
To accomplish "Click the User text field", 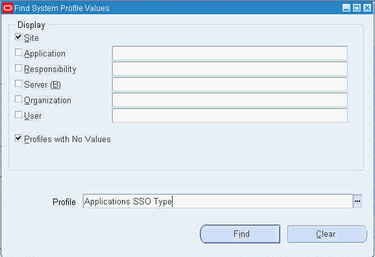I will pyautogui.click(x=230, y=116).
